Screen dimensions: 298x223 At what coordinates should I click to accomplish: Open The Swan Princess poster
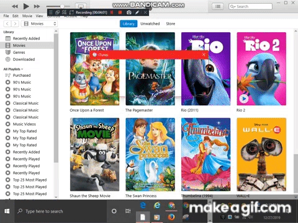pos(150,154)
